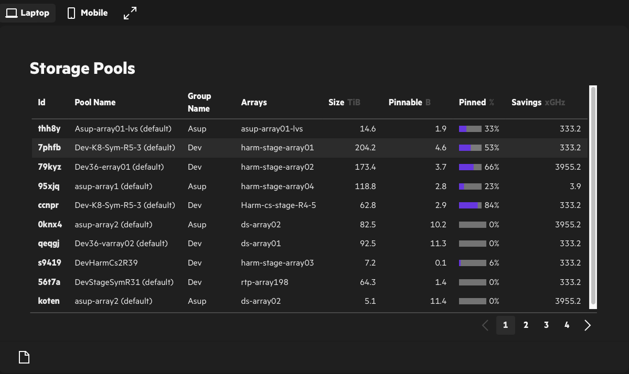Screen dimensions: 629x374
Task: Click the Pinnable column header
Action: point(409,103)
